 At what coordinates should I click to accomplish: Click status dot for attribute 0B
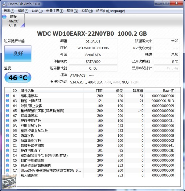[x=7, y=130]
